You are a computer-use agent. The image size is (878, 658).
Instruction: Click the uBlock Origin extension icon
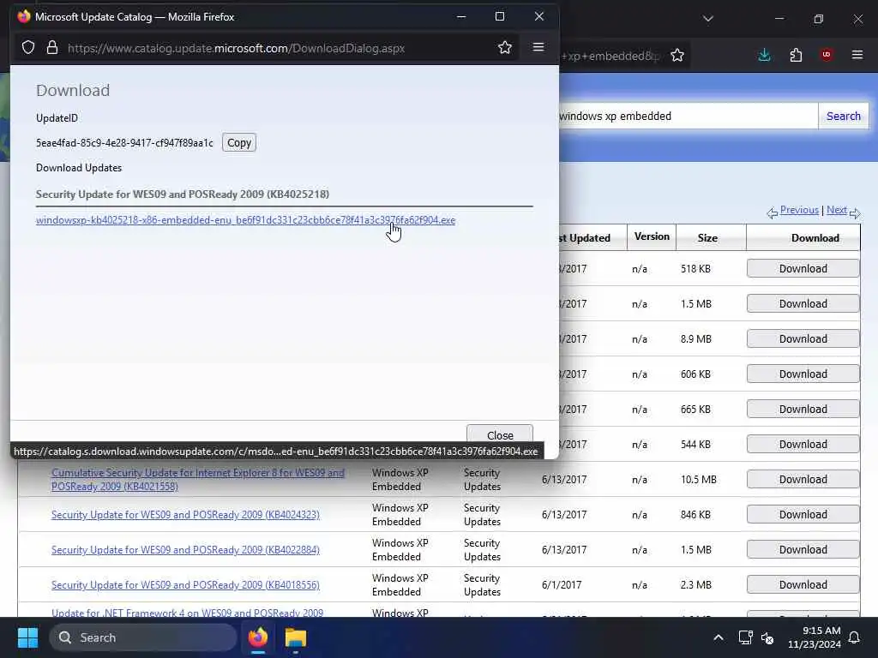click(x=826, y=55)
